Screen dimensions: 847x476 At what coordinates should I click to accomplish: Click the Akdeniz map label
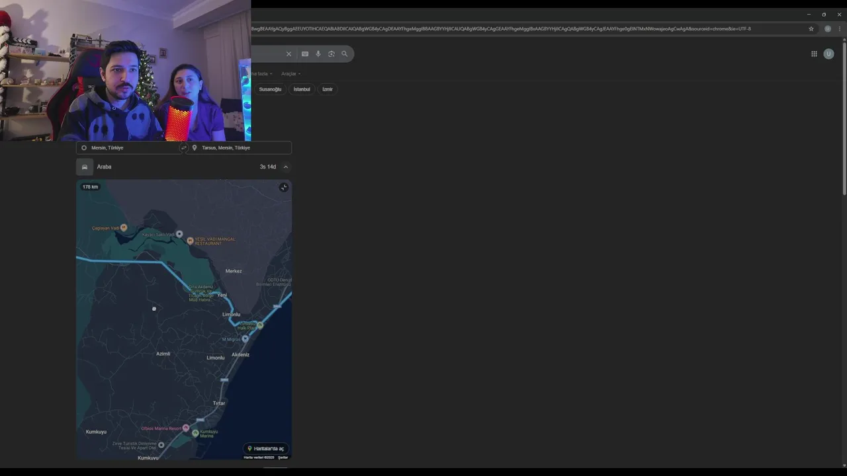click(241, 355)
